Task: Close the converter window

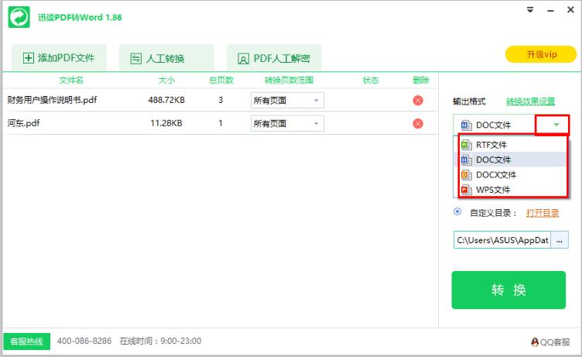Action: tap(571, 10)
